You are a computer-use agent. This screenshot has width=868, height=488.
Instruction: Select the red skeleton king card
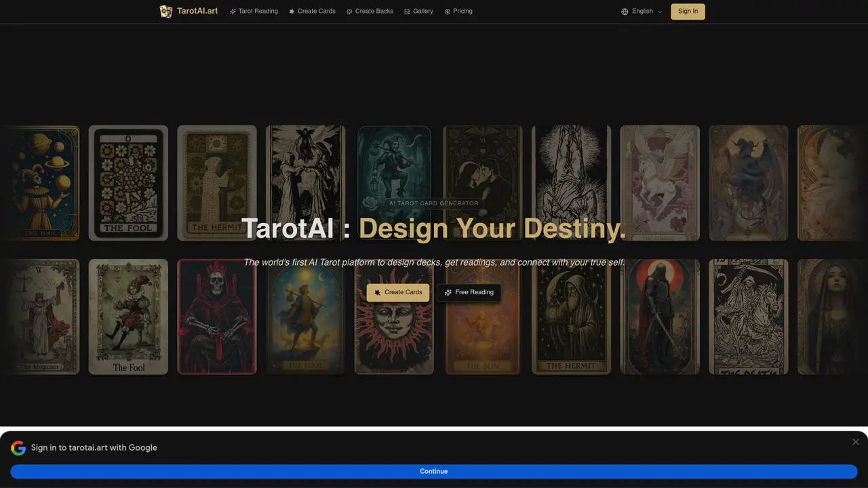[217, 317]
